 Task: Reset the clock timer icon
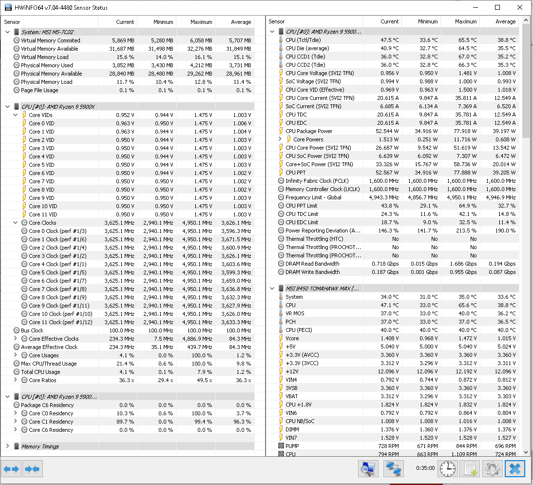448,469
